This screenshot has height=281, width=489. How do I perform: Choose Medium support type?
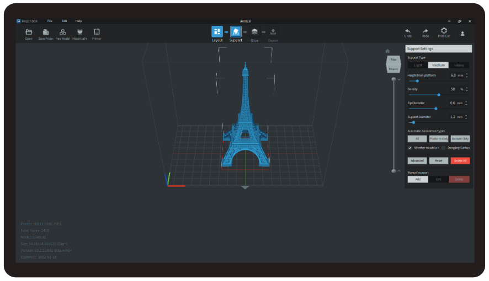click(438, 66)
